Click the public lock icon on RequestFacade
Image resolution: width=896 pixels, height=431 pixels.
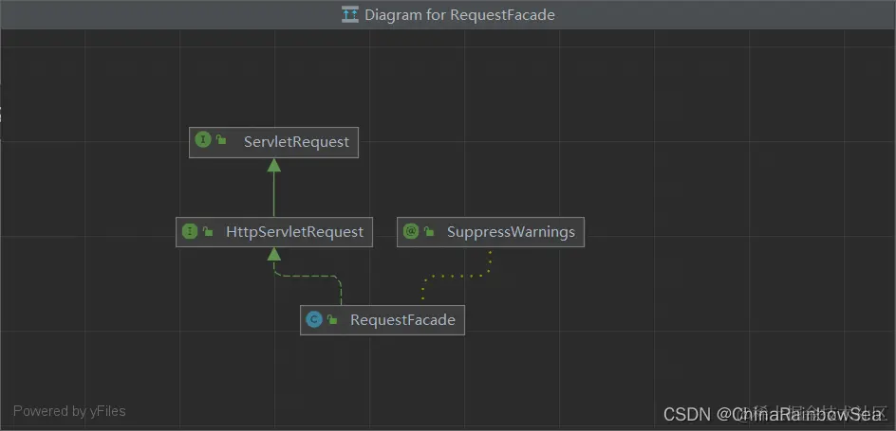pyautogui.click(x=332, y=320)
